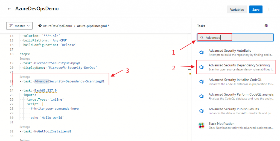Go back using the left arrow icon
This screenshot has width=280, height=141.
[9, 9]
